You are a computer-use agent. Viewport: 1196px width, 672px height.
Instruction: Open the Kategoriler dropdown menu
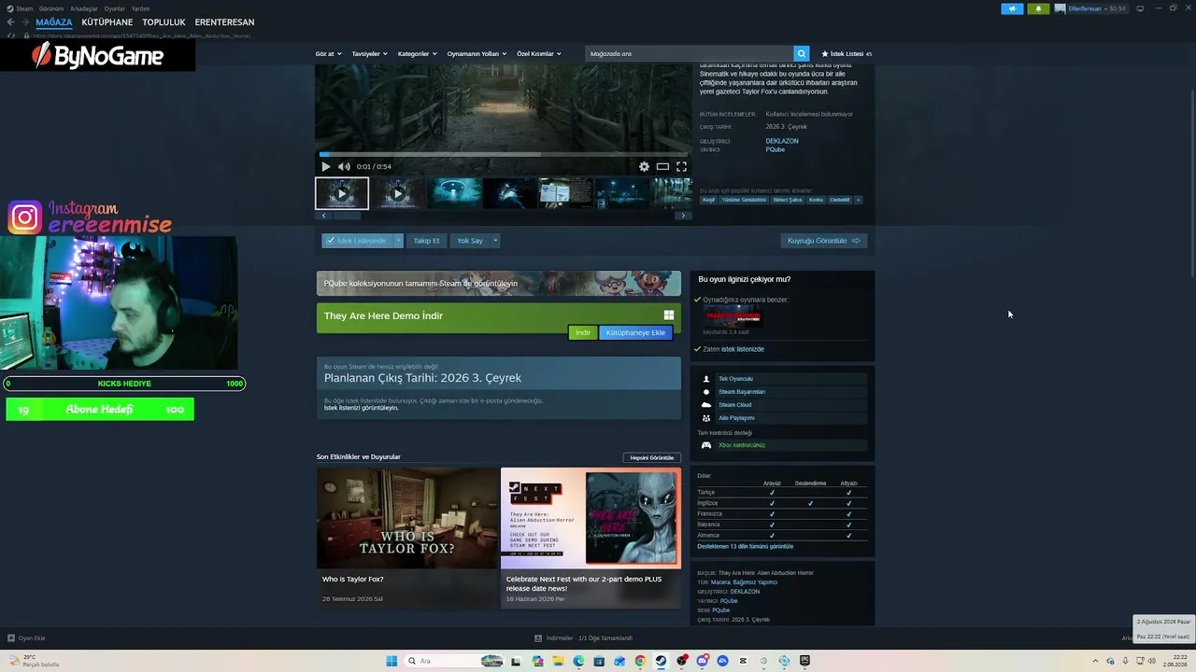coord(417,54)
